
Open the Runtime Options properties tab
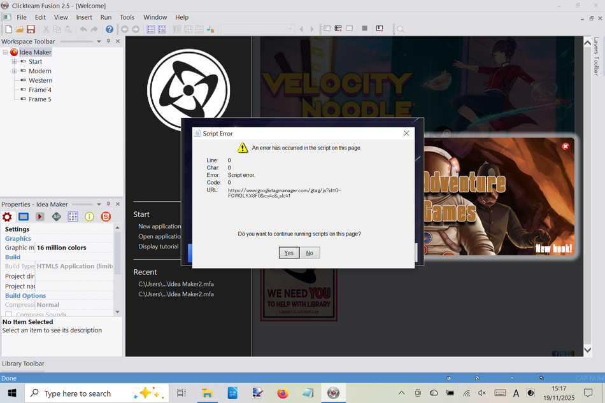[40, 216]
